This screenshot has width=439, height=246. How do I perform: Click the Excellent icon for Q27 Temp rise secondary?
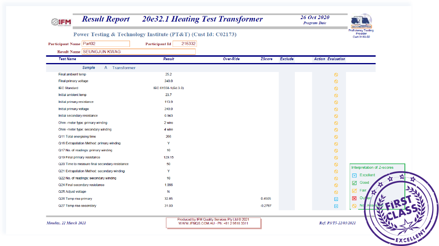336,206
